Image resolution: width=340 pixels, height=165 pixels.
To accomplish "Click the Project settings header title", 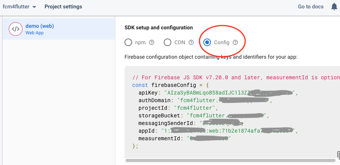I will click(x=63, y=7).
